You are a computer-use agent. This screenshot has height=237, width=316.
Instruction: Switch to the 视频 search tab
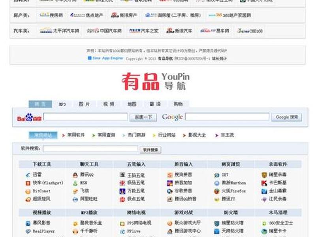[x=109, y=104]
